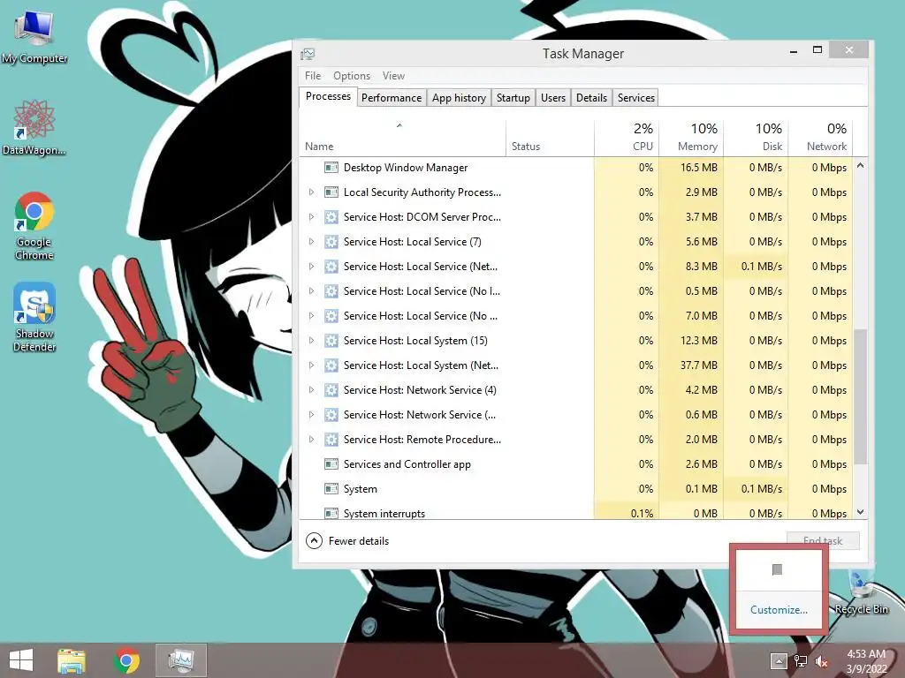Image resolution: width=905 pixels, height=678 pixels.
Task: Show hidden tray icons arrow
Action: (x=778, y=660)
